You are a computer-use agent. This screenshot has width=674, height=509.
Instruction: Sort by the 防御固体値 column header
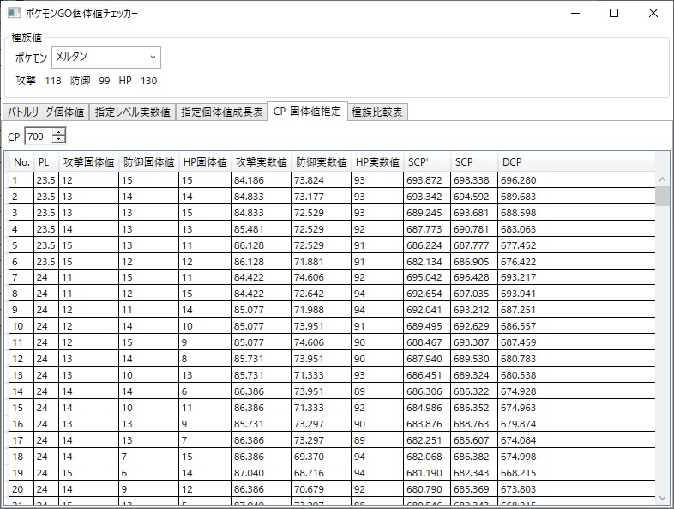coord(148,161)
